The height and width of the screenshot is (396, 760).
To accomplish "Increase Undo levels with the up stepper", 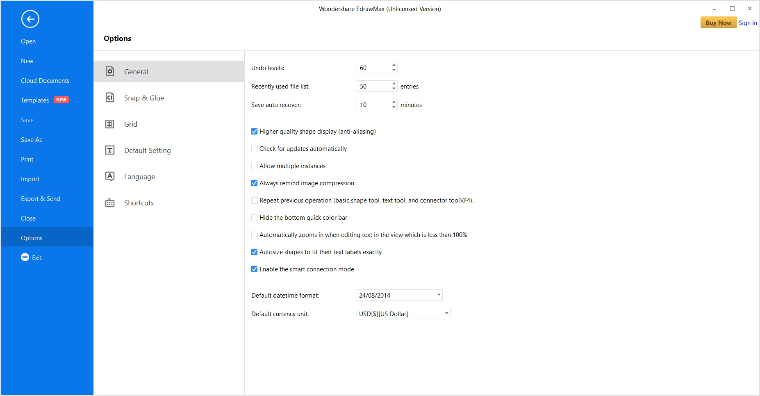I will [393, 65].
